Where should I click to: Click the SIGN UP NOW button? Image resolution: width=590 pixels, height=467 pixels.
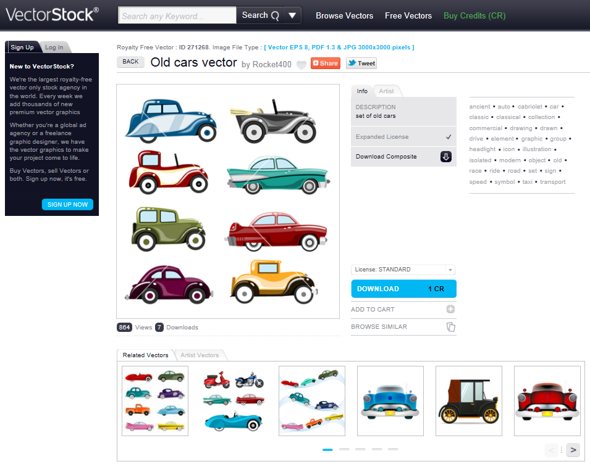tap(67, 204)
